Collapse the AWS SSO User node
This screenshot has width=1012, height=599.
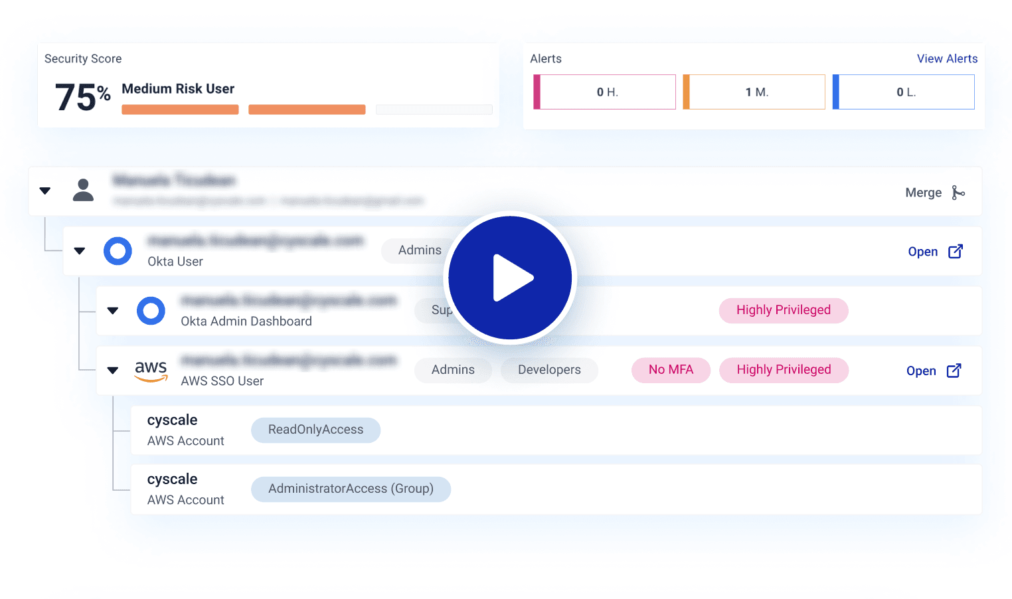coord(113,371)
